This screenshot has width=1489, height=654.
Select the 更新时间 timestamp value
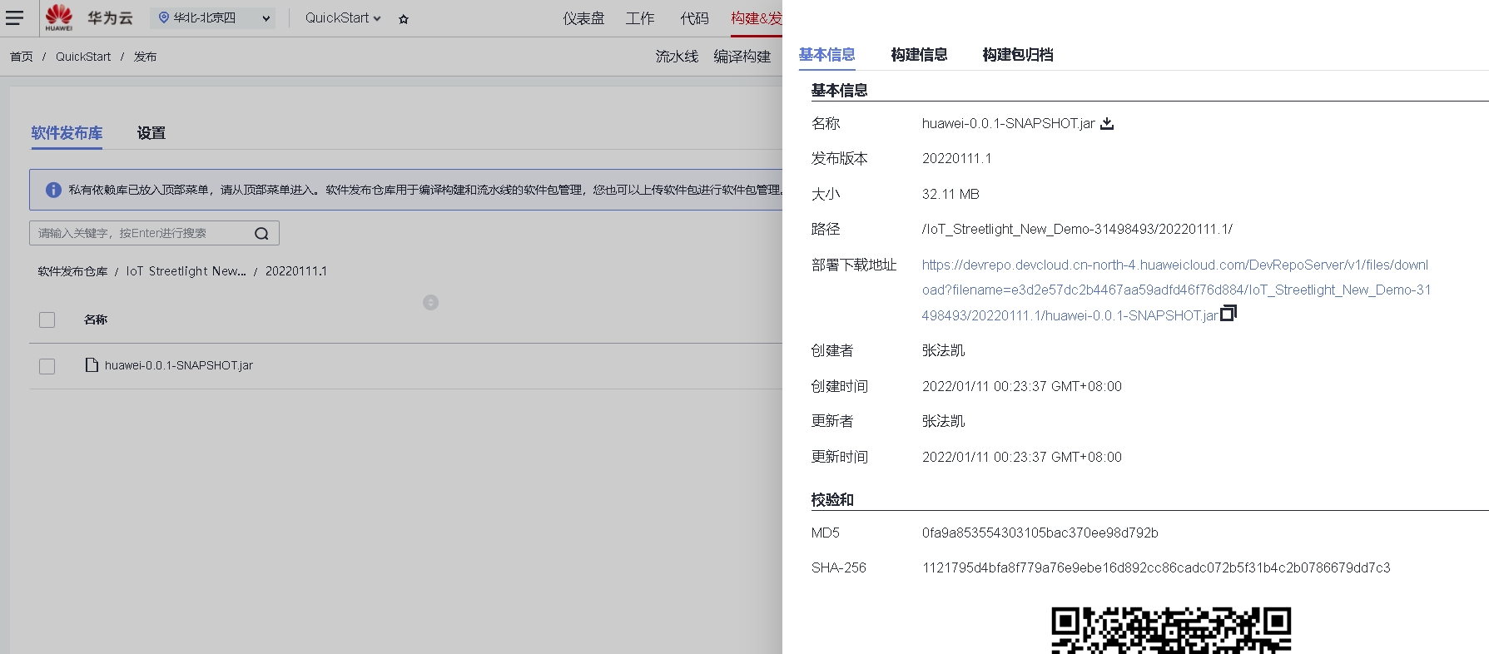pyautogui.click(x=1022, y=457)
